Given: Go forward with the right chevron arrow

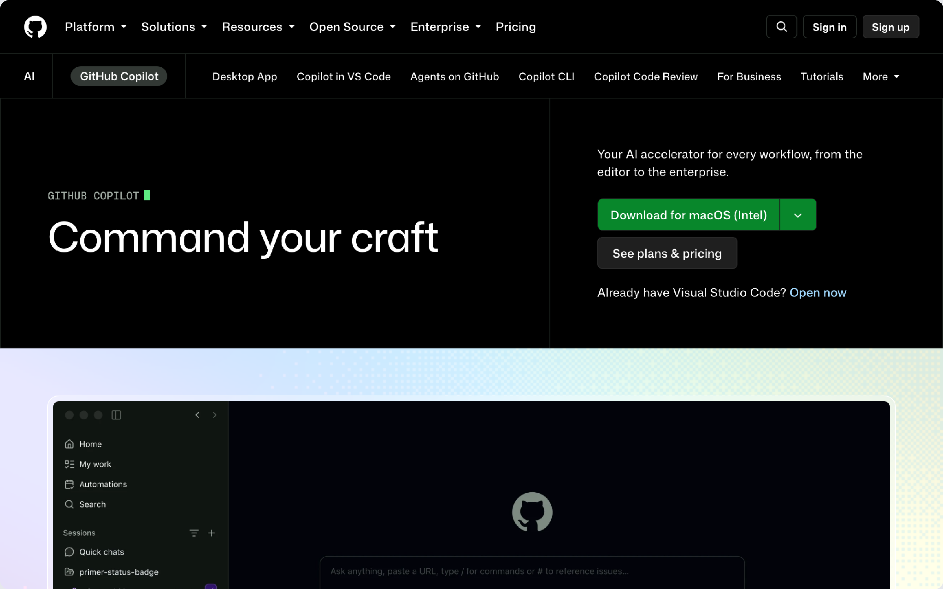Looking at the screenshot, I should point(215,415).
